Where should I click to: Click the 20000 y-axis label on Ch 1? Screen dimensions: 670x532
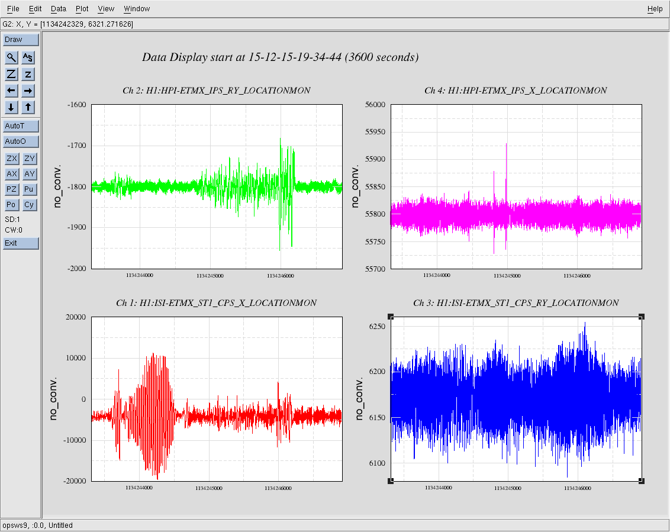(x=76, y=317)
